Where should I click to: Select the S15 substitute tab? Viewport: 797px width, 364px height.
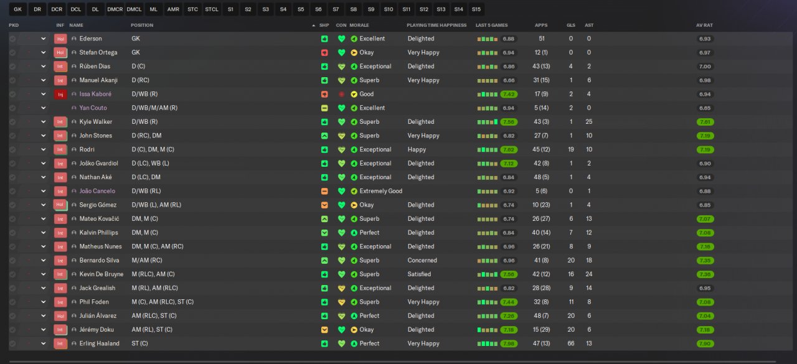point(476,9)
